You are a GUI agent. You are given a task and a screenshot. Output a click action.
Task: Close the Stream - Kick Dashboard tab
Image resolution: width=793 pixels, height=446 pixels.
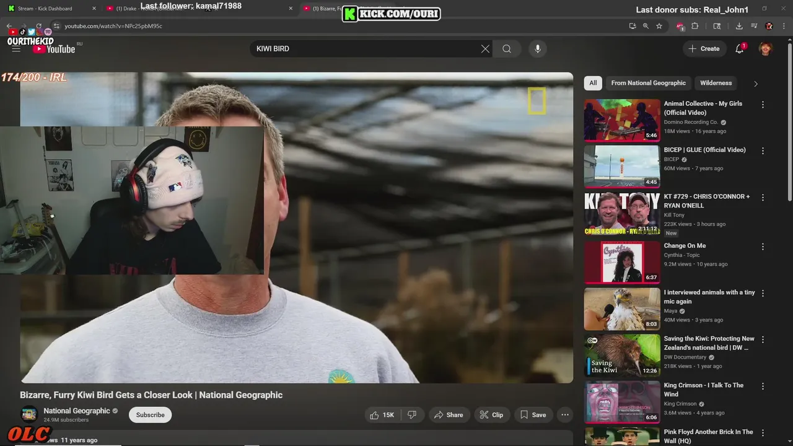coord(94,9)
